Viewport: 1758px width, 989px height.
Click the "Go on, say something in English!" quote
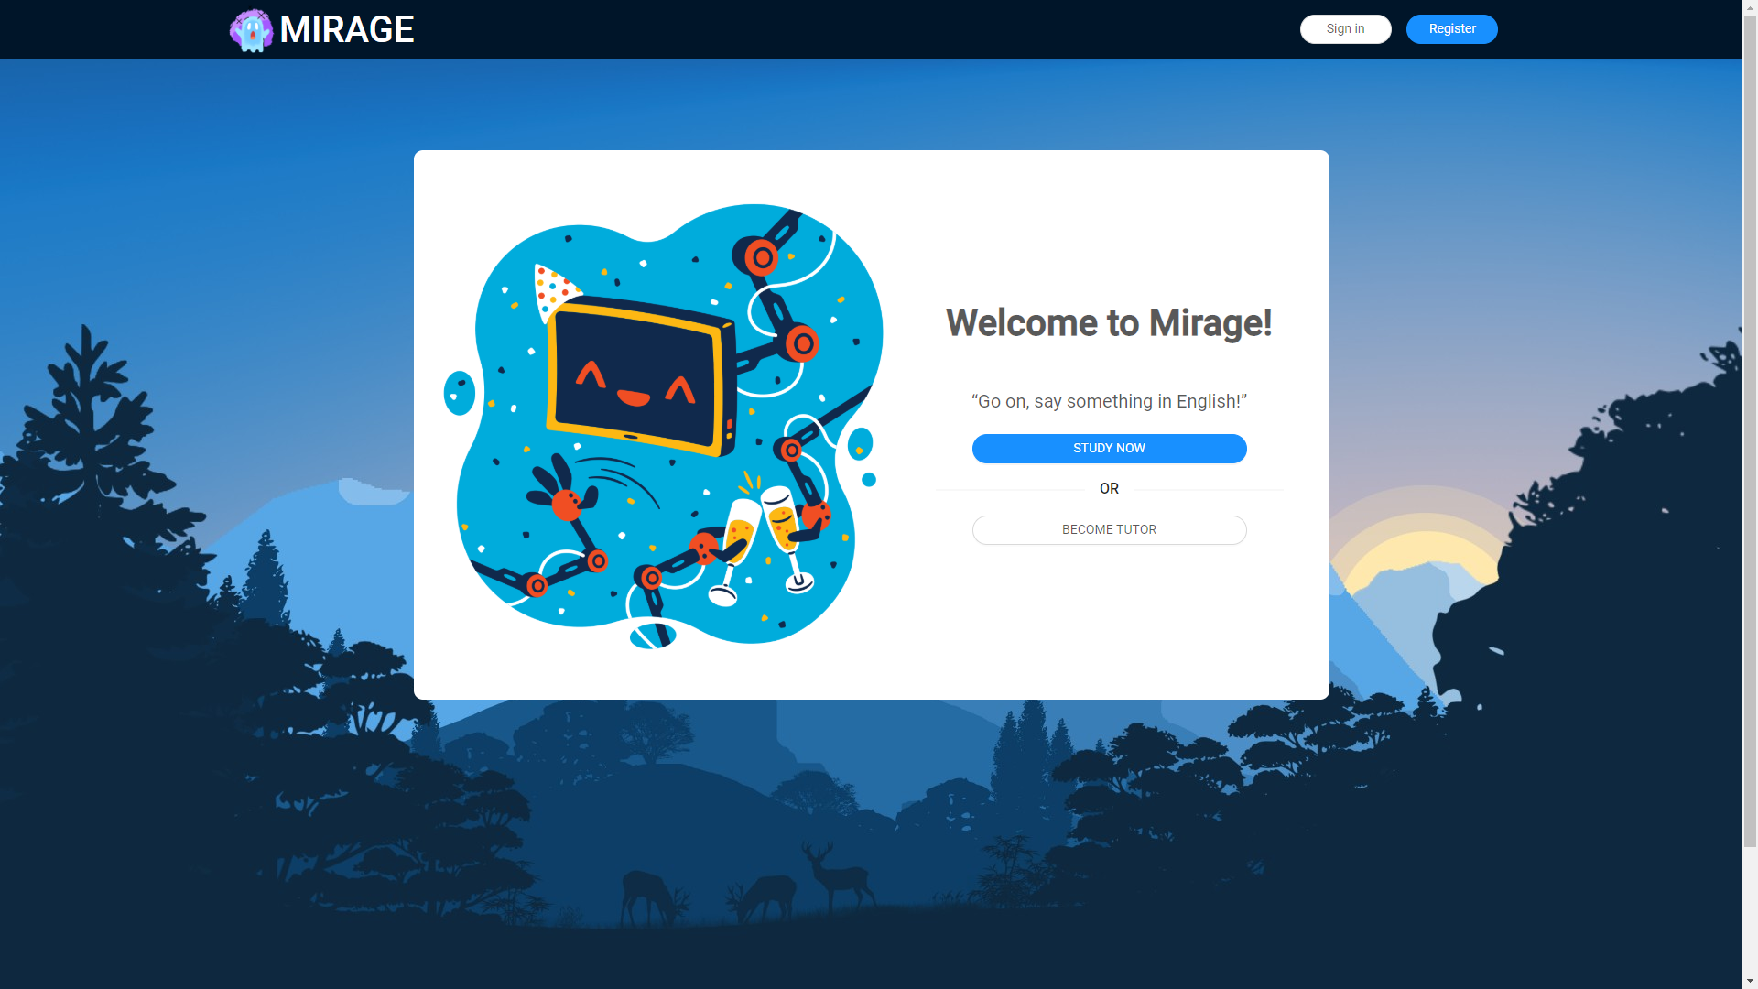pyautogui.click(x=1109, y=401)
